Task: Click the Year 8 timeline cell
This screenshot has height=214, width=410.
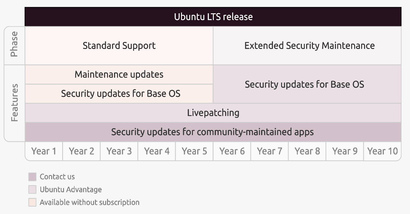Action: [307, 151]
